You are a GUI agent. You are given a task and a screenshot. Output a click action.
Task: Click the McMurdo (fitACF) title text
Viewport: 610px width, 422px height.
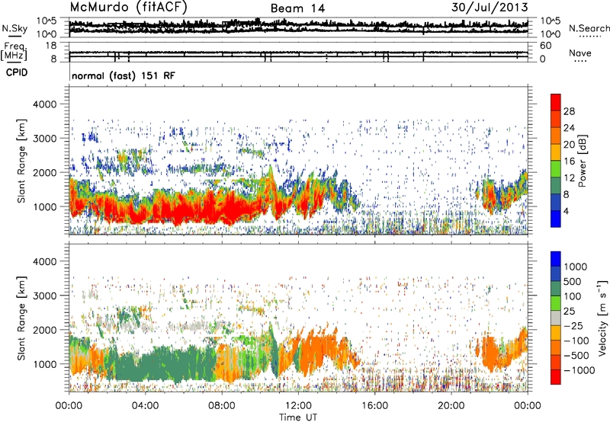pos(128,7)
